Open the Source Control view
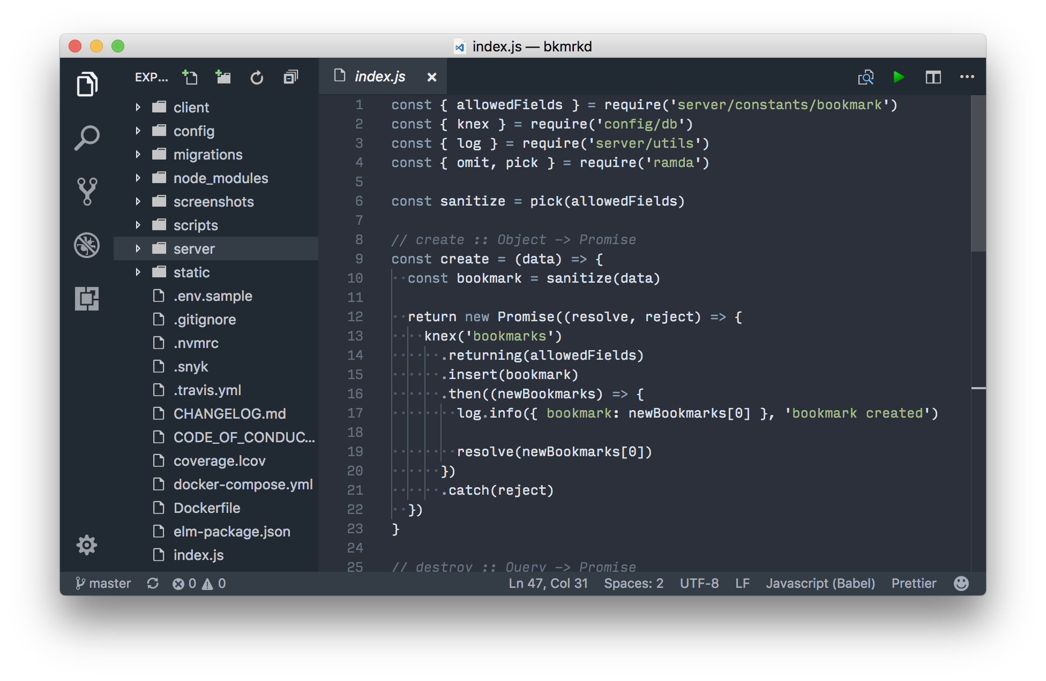 87,191
